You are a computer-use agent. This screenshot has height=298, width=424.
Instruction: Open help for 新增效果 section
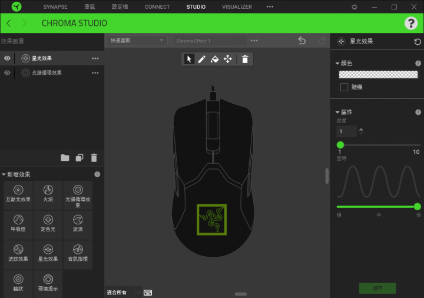97,174
